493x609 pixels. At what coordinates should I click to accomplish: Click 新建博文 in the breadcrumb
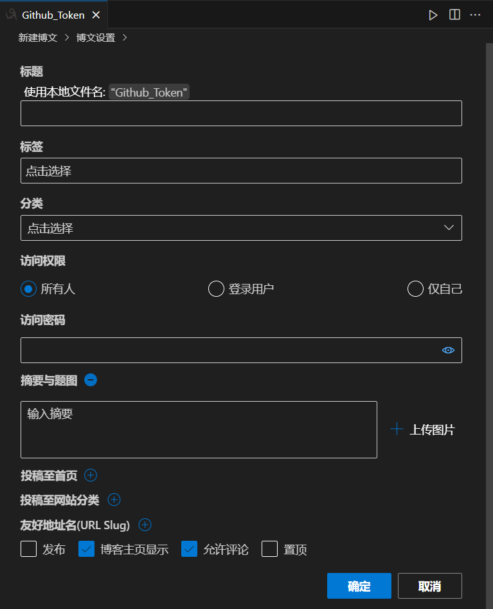38,38
